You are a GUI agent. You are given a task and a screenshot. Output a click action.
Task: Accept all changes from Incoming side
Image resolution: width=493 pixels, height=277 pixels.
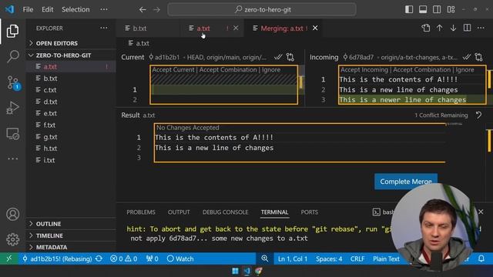click(x=467, y=57)
